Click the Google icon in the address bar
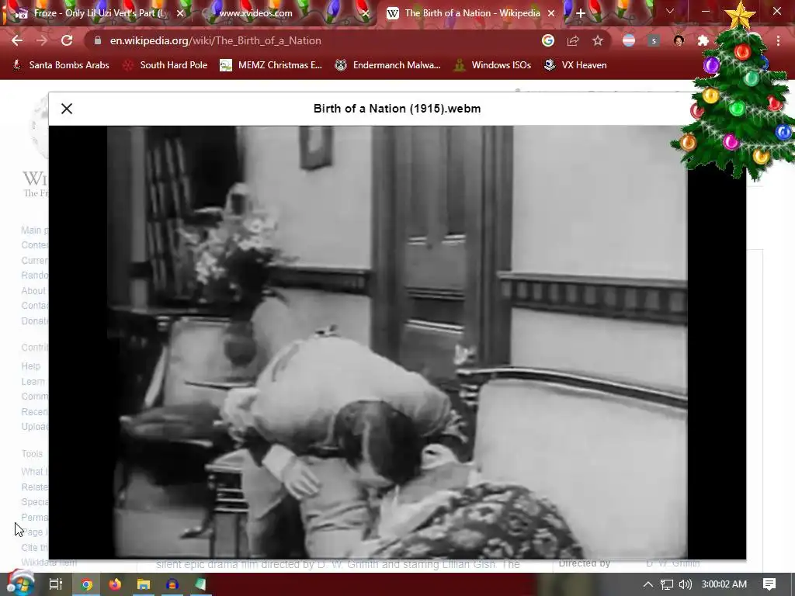Screen dimensions: 795x596 point(547,40)
